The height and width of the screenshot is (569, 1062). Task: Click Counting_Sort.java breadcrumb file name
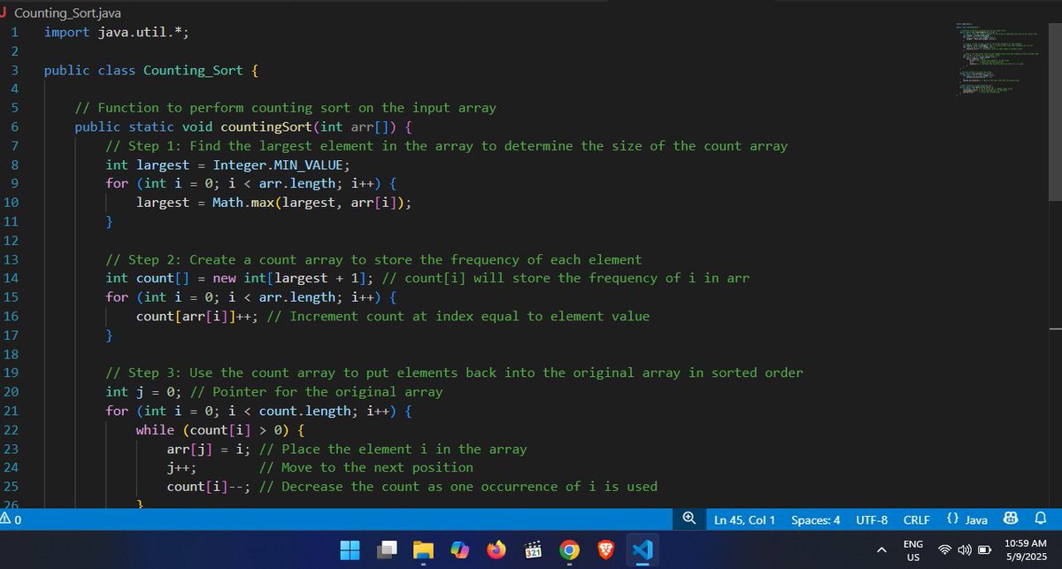[x=68, y=13]
